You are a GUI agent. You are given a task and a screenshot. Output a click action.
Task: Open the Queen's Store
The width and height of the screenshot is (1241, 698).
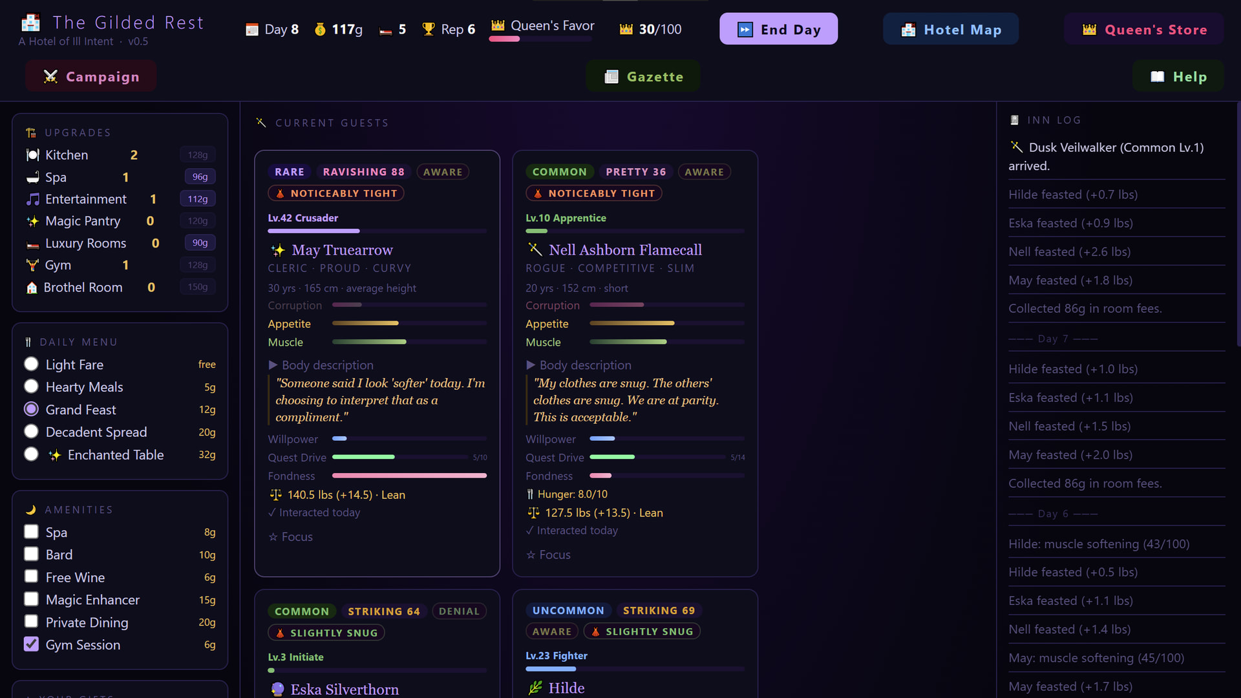1144,30
